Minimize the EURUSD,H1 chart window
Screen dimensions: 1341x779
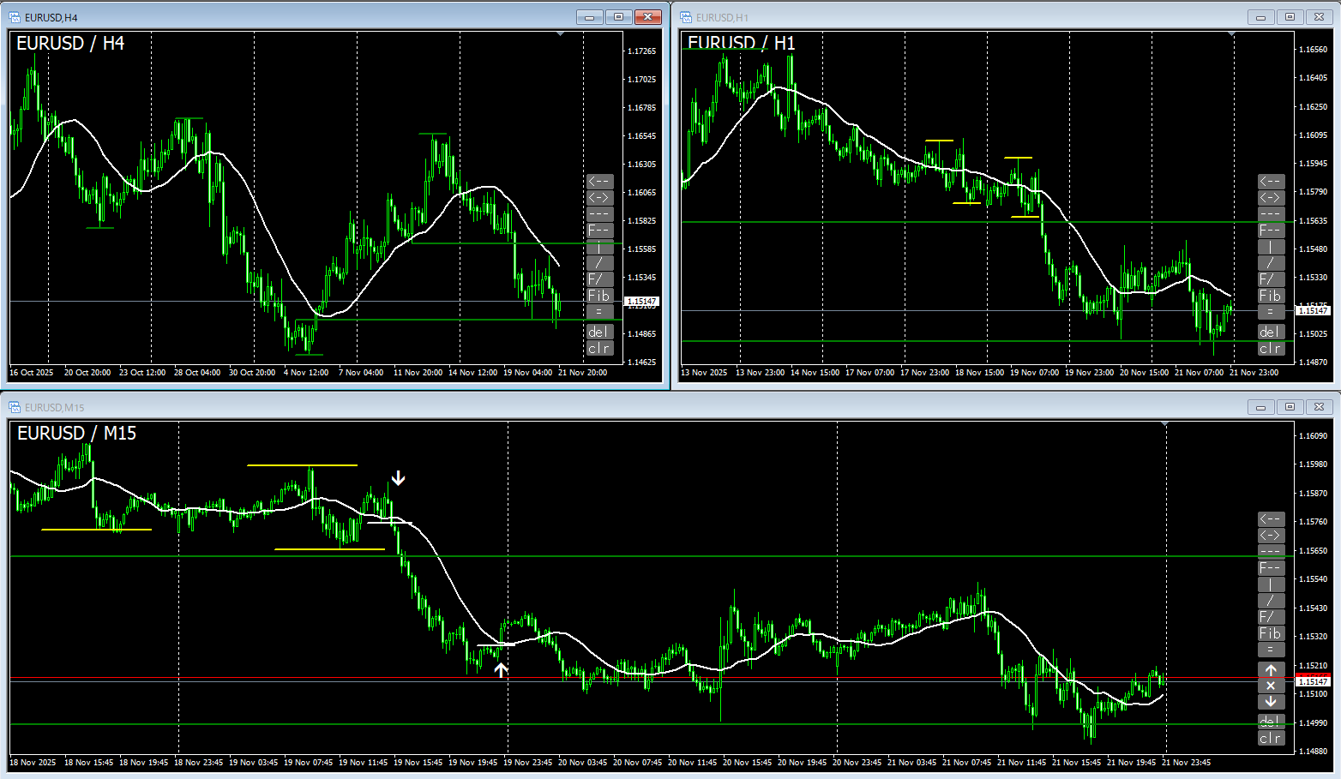click(1260, 17)
